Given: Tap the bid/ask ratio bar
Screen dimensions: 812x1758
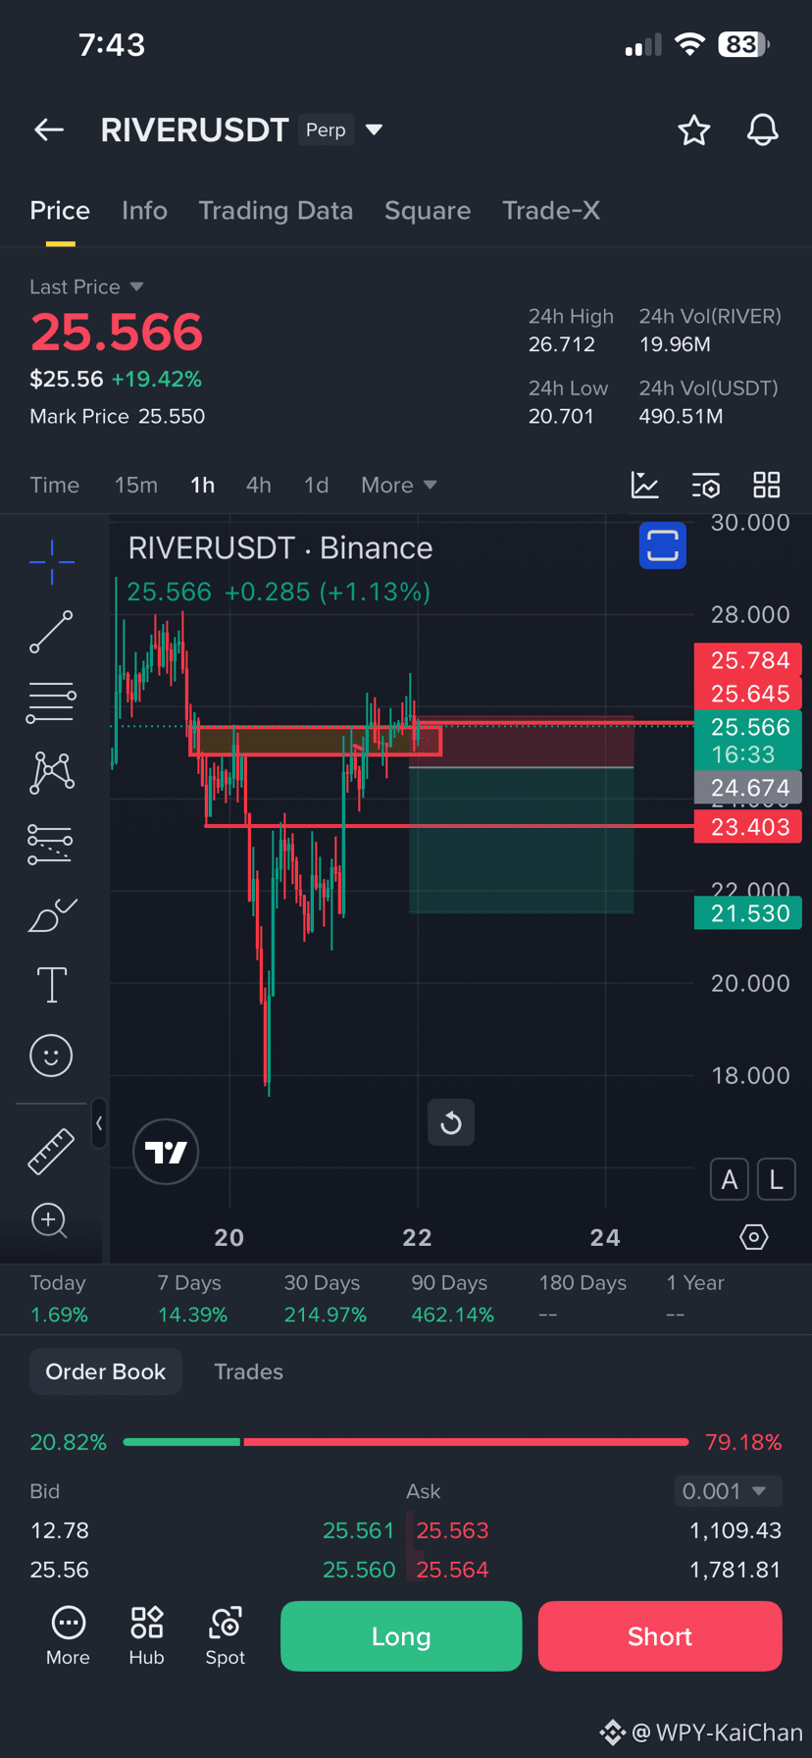Looking at the screenshot, I should (x=406, y=1442).
